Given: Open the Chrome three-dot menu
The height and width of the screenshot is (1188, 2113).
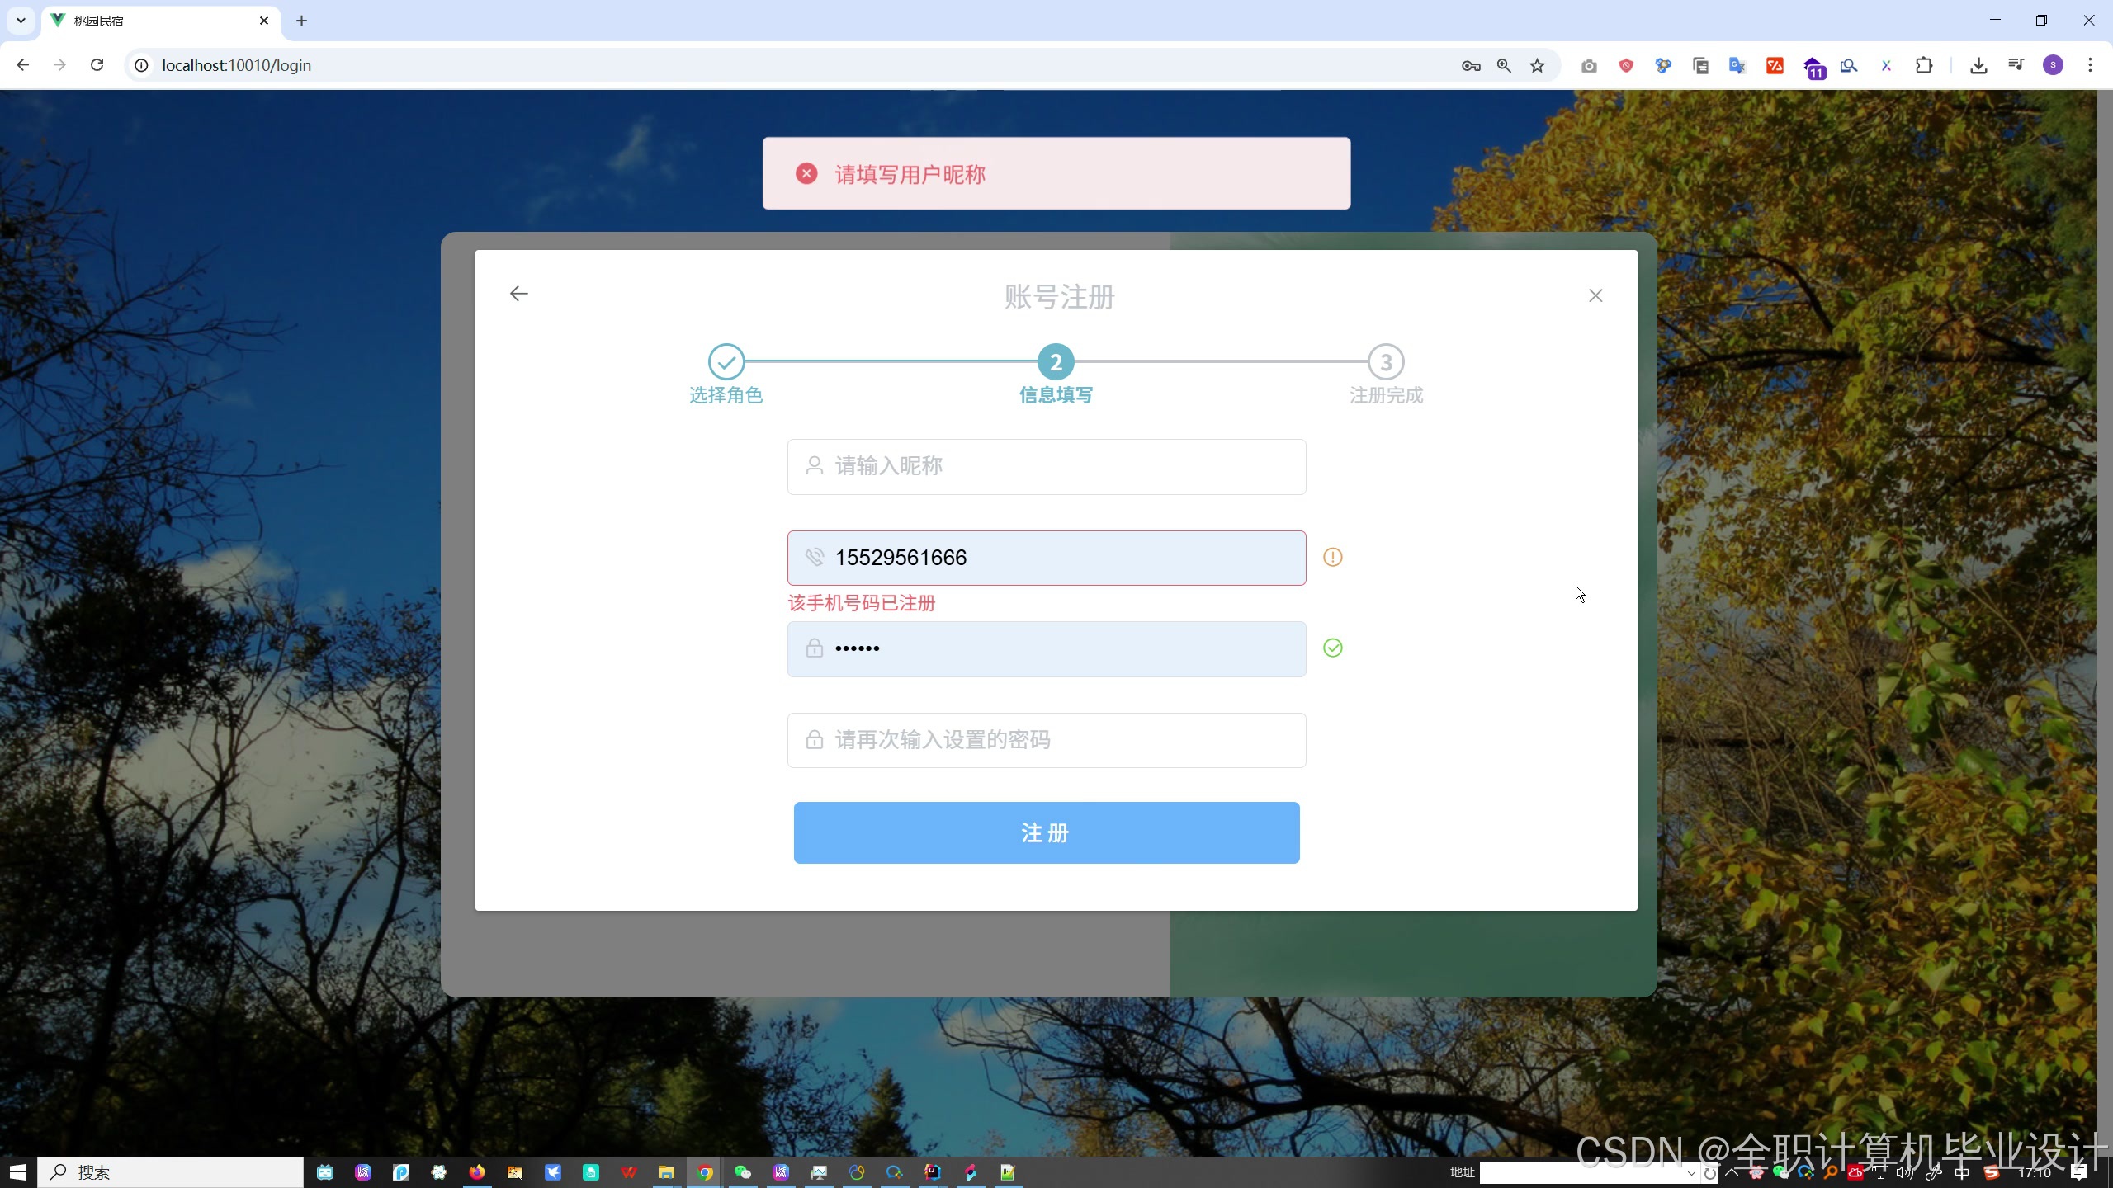Looking at the screenshot, I should pyautogui.click(x=2090, y=66).
